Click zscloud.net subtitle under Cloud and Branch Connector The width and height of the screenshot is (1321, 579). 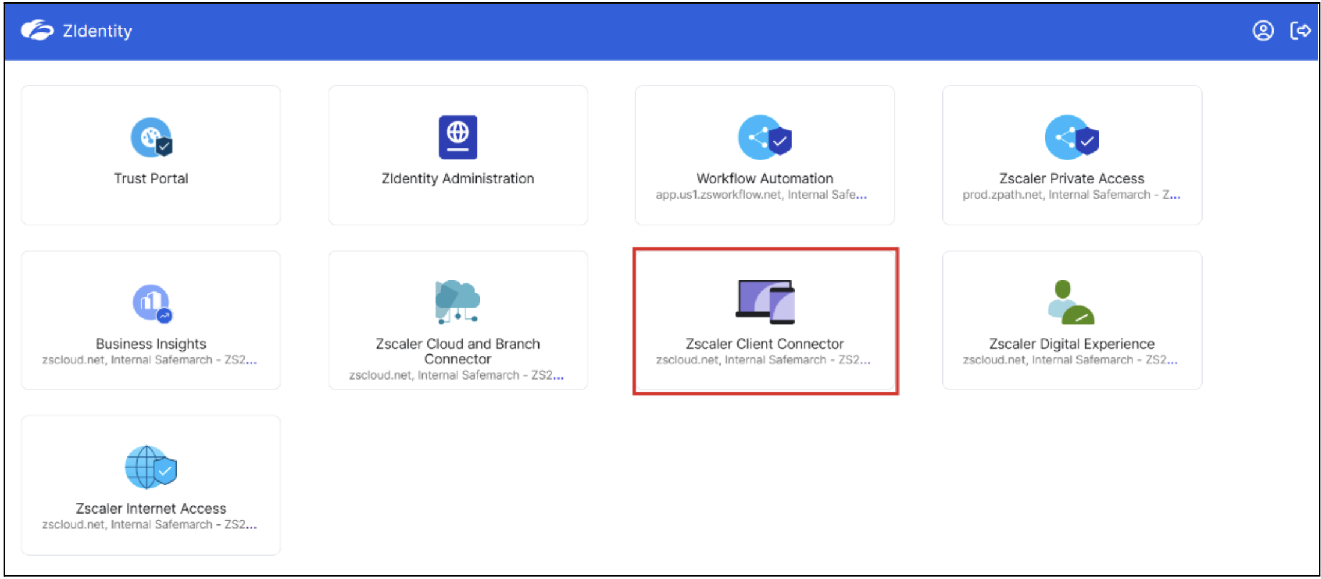[x=457, y=375]
